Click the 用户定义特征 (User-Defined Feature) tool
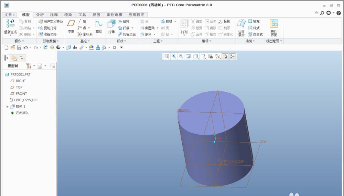344x196 pixels. [51, 21]
